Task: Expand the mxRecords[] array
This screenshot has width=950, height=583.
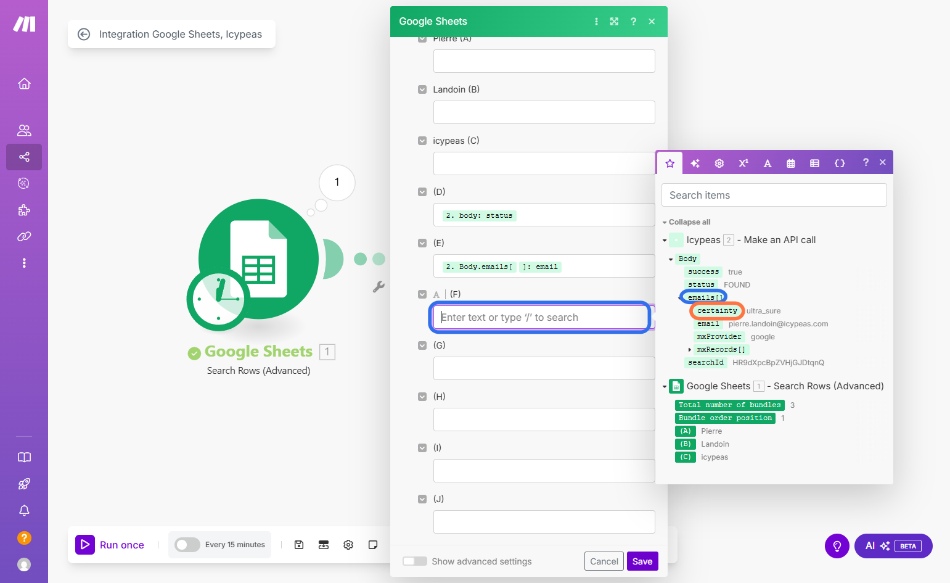Action: pos(690,350)
